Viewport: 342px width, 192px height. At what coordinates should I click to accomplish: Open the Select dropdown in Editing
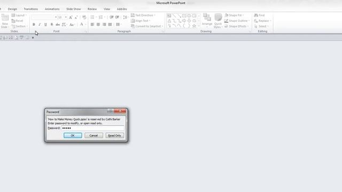coord(261,26)
